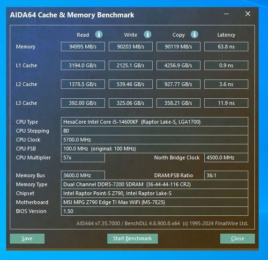Select L3 Cache copy 358.21 GB/s
Screen dimensions: 268x260
pos(179,103)
